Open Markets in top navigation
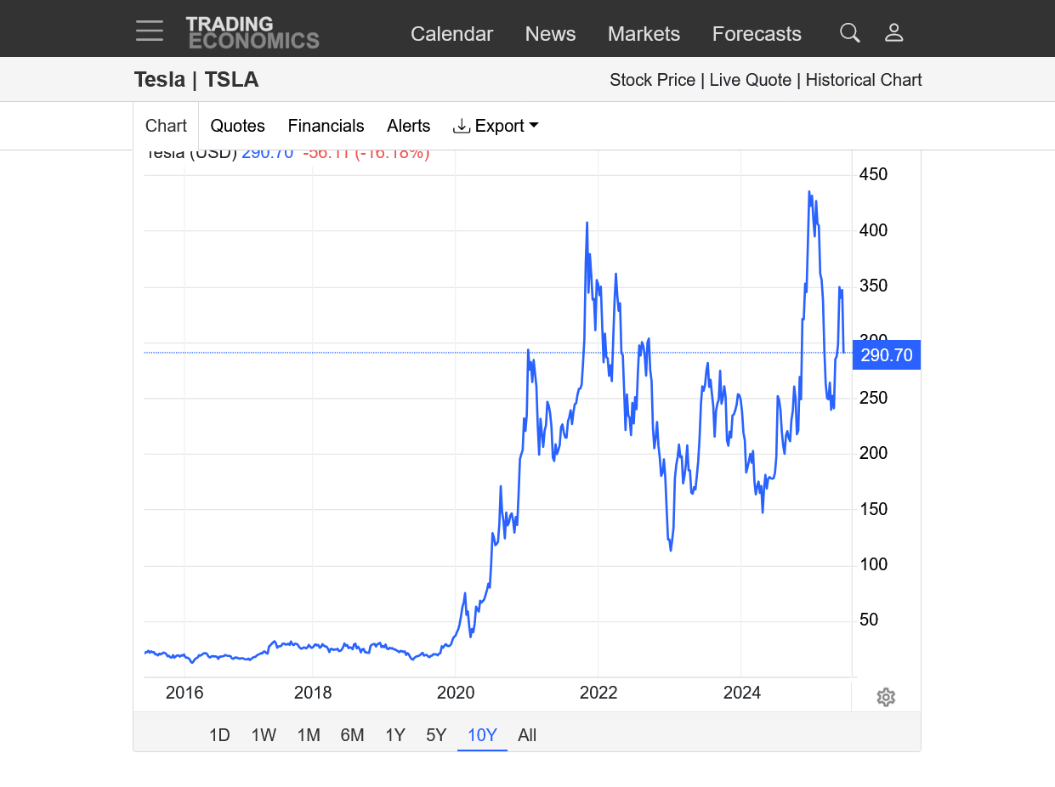1055x787 pixels. 644,33
